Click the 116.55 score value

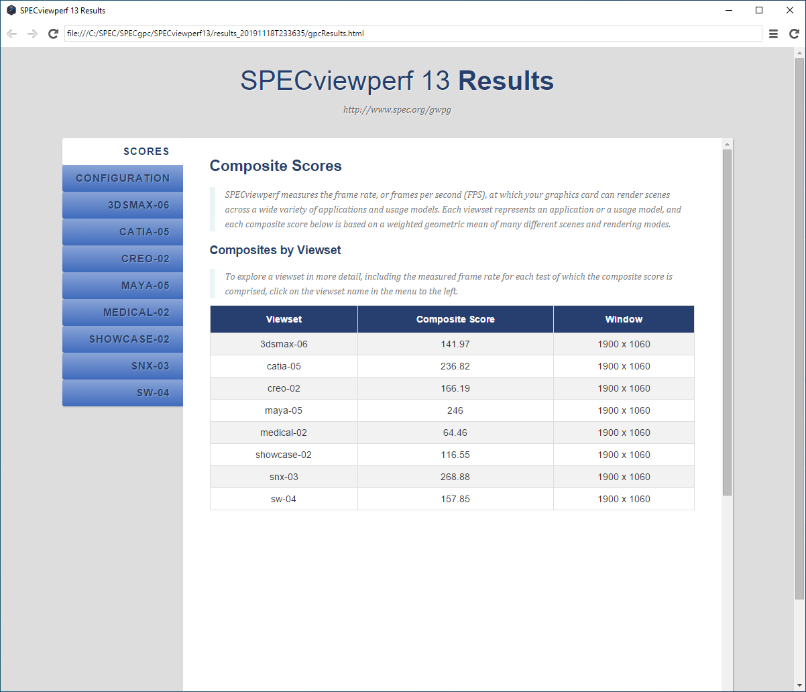[456, 455]
